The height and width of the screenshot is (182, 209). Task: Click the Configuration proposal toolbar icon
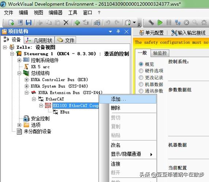(97, 23)
